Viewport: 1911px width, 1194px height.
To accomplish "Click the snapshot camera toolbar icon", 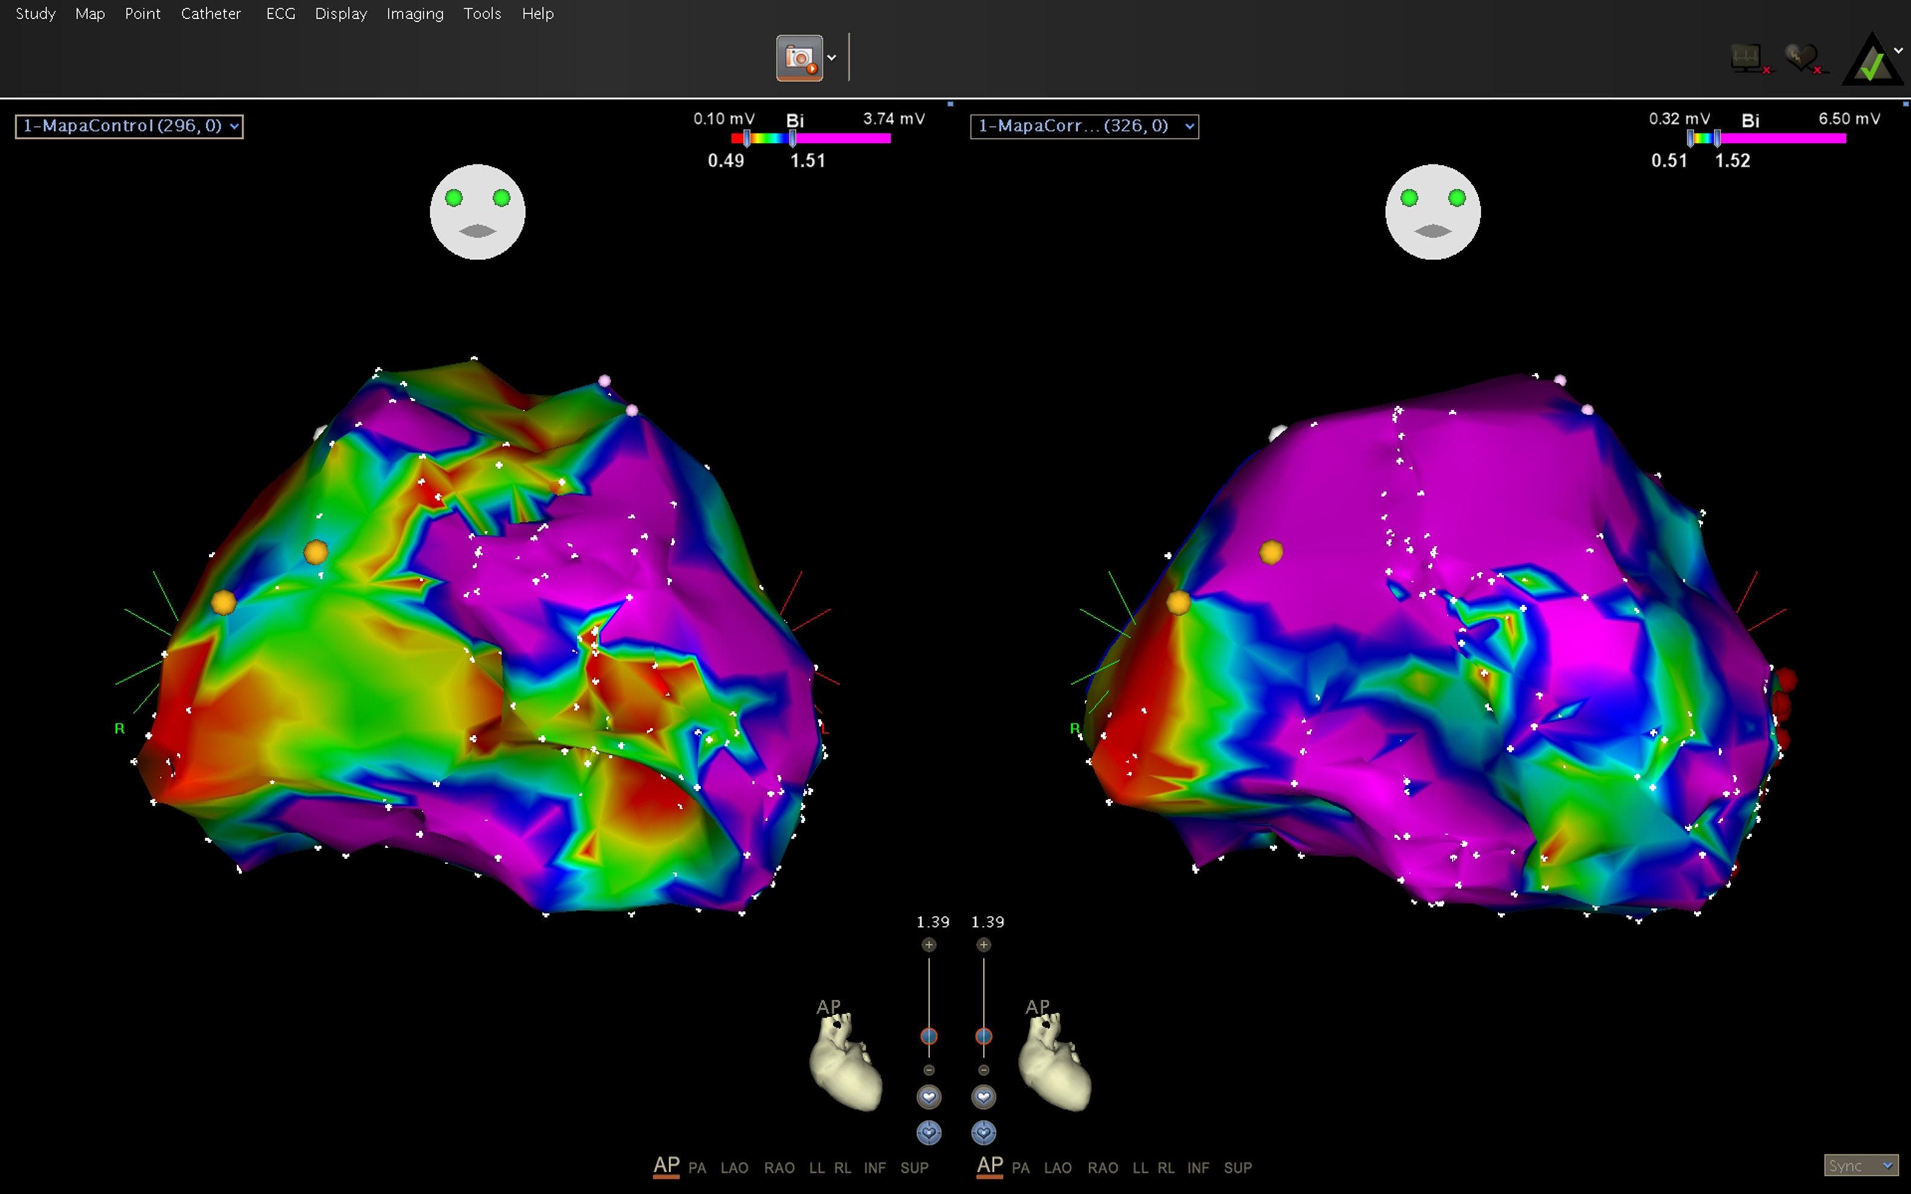I will [799, 58].
